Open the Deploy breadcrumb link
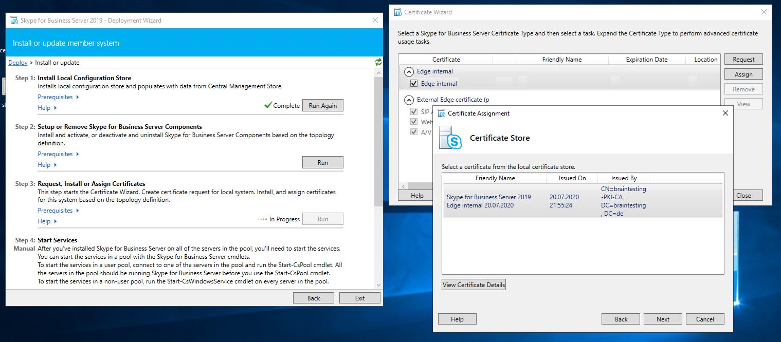Viewport: 781px width, 342px height. click(x=18, y=63)
